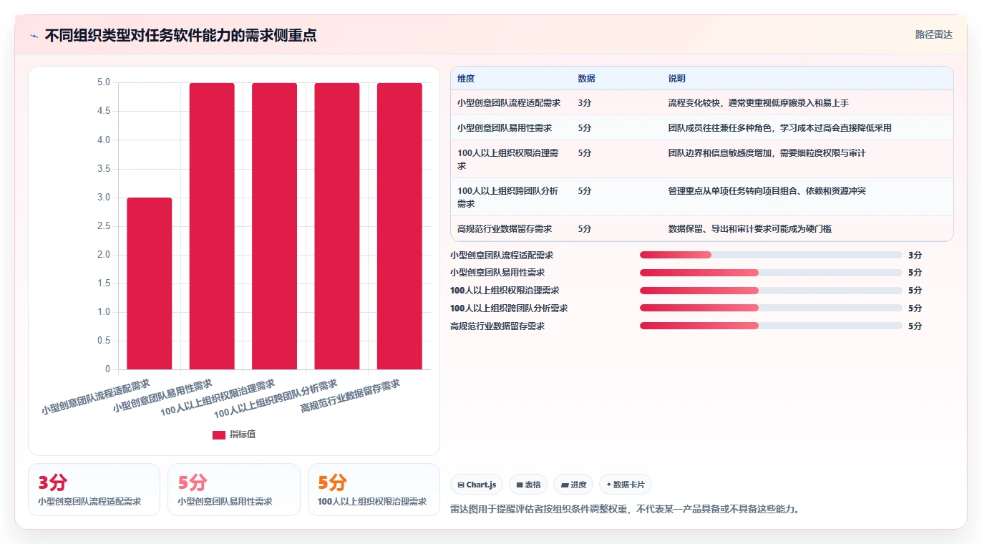Viewport: 982px width, 544px height.
Task: Click the 高规范行业数据留存需求 progress bar
Action: (x=771, y=326)
